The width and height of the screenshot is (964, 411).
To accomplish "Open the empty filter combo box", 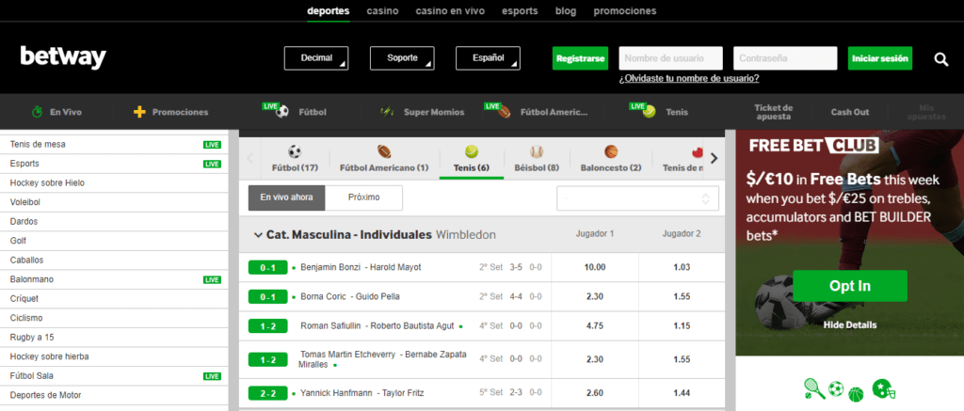I will pos(637,198).
